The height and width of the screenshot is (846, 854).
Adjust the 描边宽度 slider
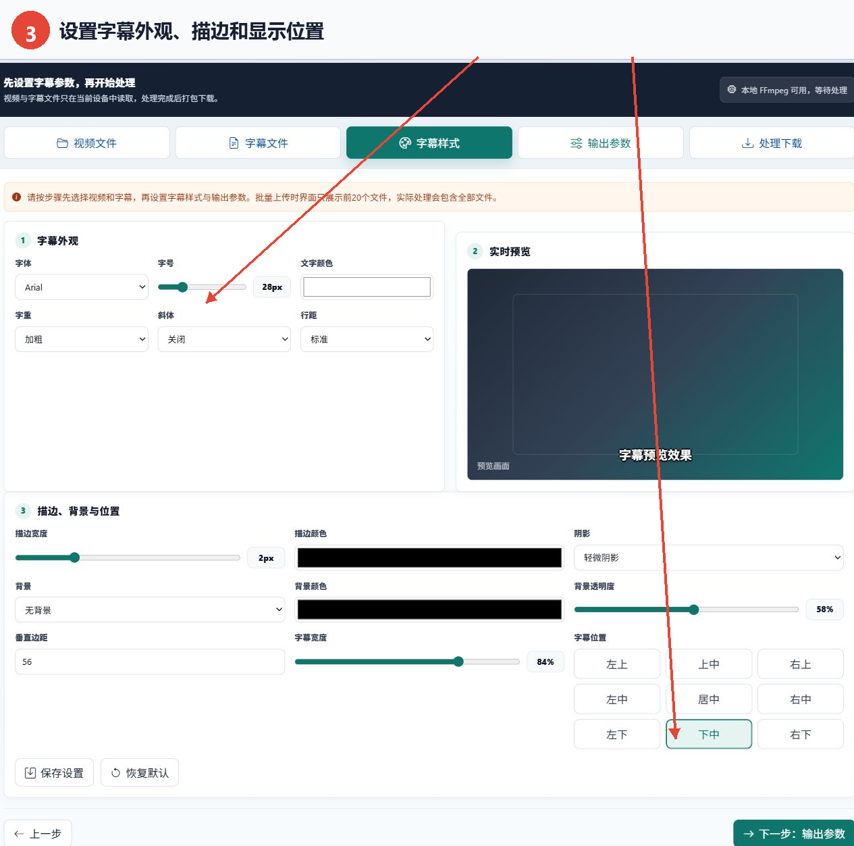tap(128, 557)
